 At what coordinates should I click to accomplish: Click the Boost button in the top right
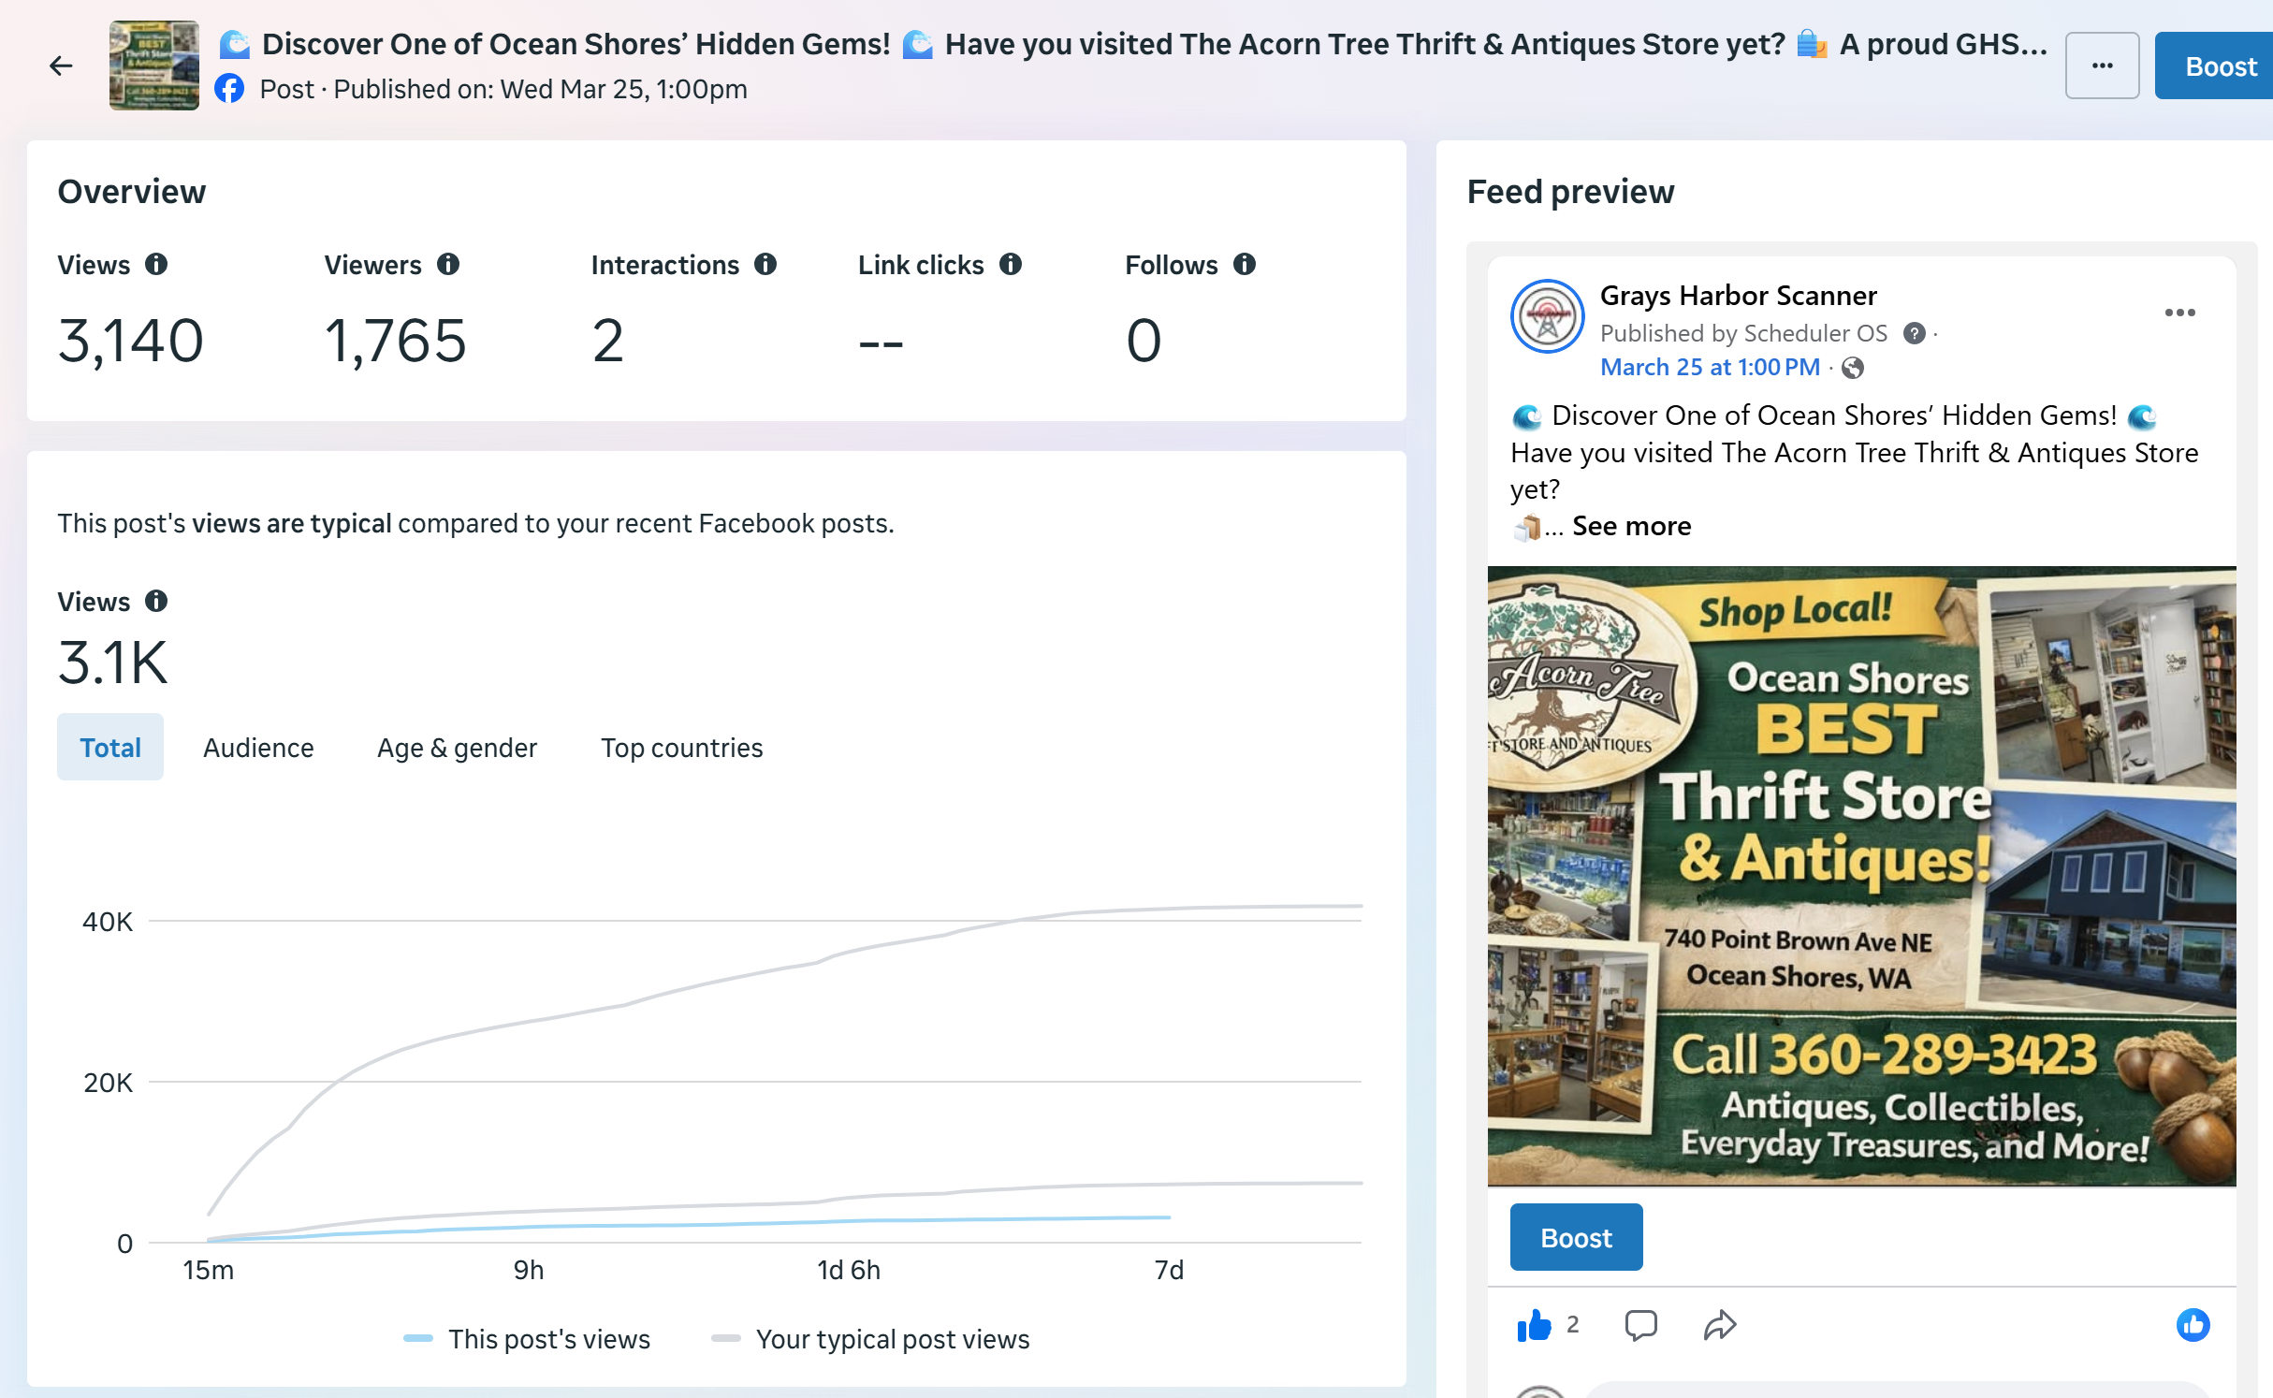tap(2220, 66)
